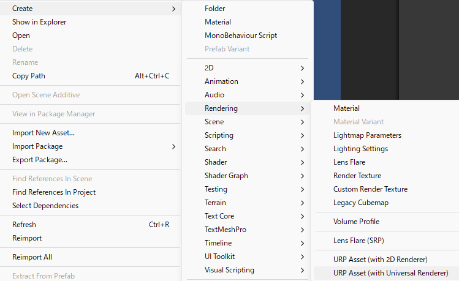The image size is (459, 281).
Task: Open the UI Toolkit submenu
Action: pos(219,257)
